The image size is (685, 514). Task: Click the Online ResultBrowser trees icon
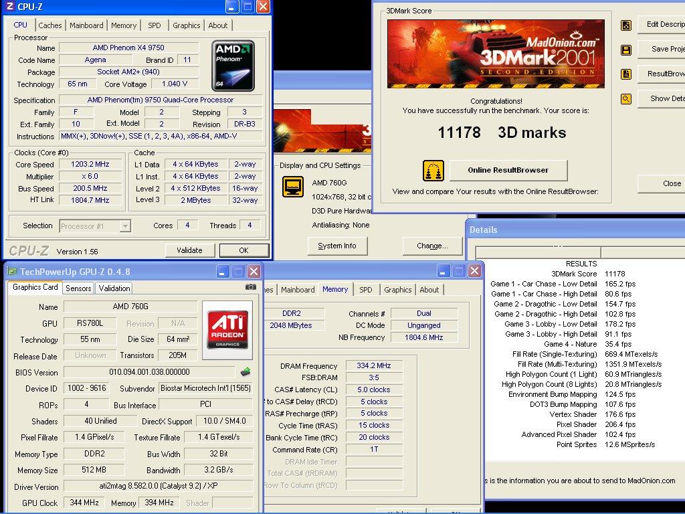tap(433, 171)
